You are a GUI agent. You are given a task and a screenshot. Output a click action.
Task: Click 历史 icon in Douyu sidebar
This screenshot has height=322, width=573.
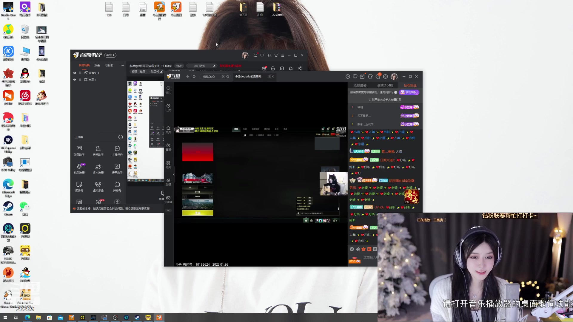[x=168, y=108]
